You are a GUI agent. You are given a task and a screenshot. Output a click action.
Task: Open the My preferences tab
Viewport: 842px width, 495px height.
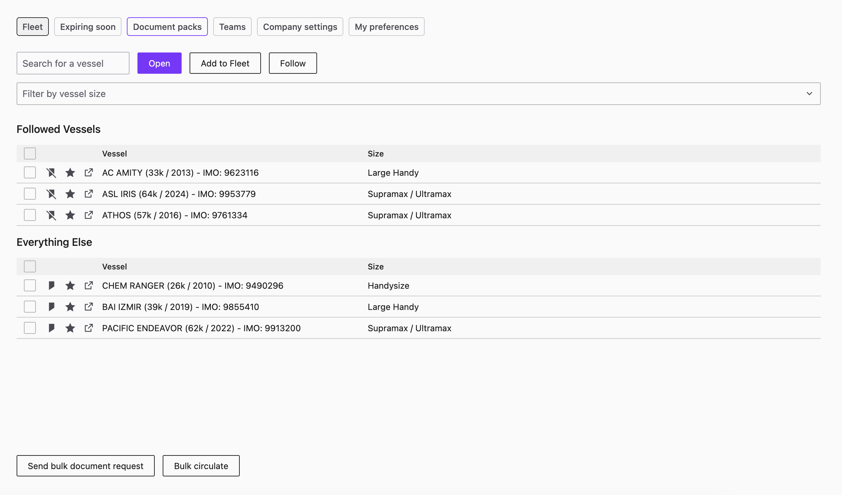point(386,27)
